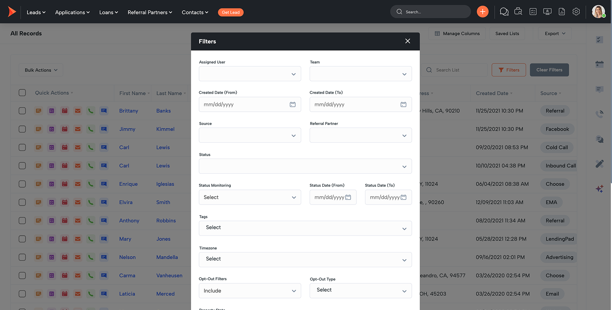Tick the checkbox for Mary Jones row

coord(22,239)
